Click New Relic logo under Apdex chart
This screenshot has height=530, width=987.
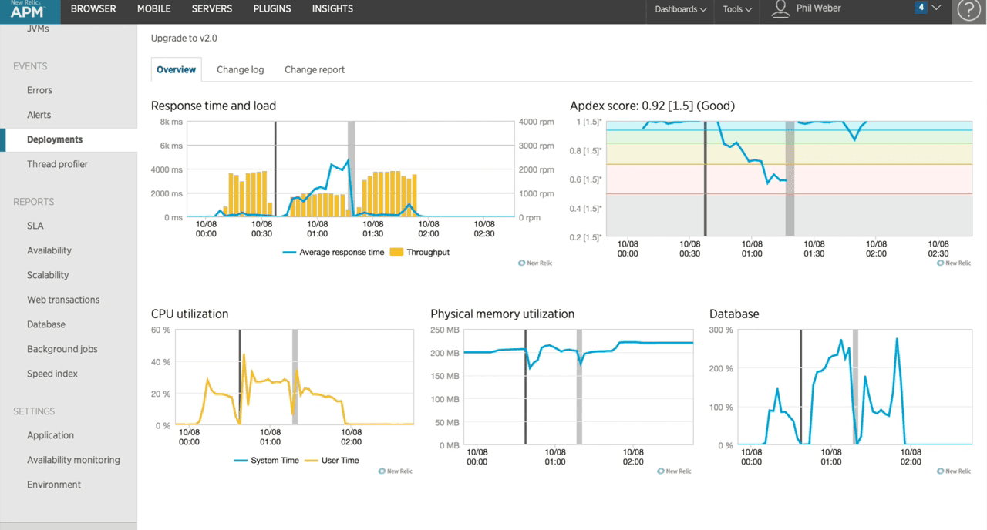pyautogui.click(x=953, y=263)
